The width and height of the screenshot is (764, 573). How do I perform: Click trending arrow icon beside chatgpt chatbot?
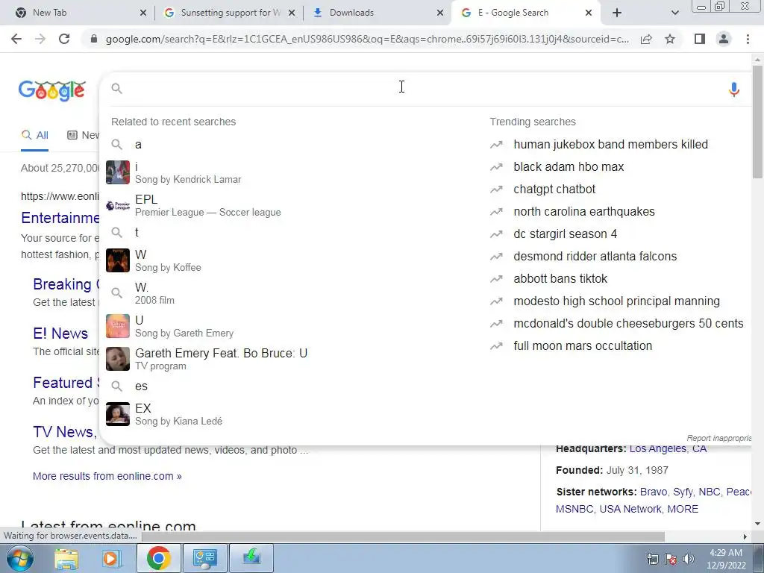point(496,189)
